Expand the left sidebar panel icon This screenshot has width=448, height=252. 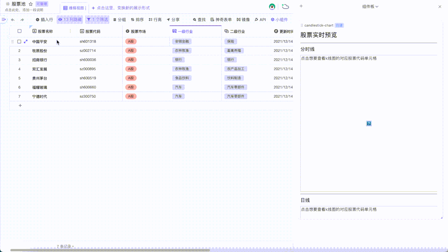(3, 19)
